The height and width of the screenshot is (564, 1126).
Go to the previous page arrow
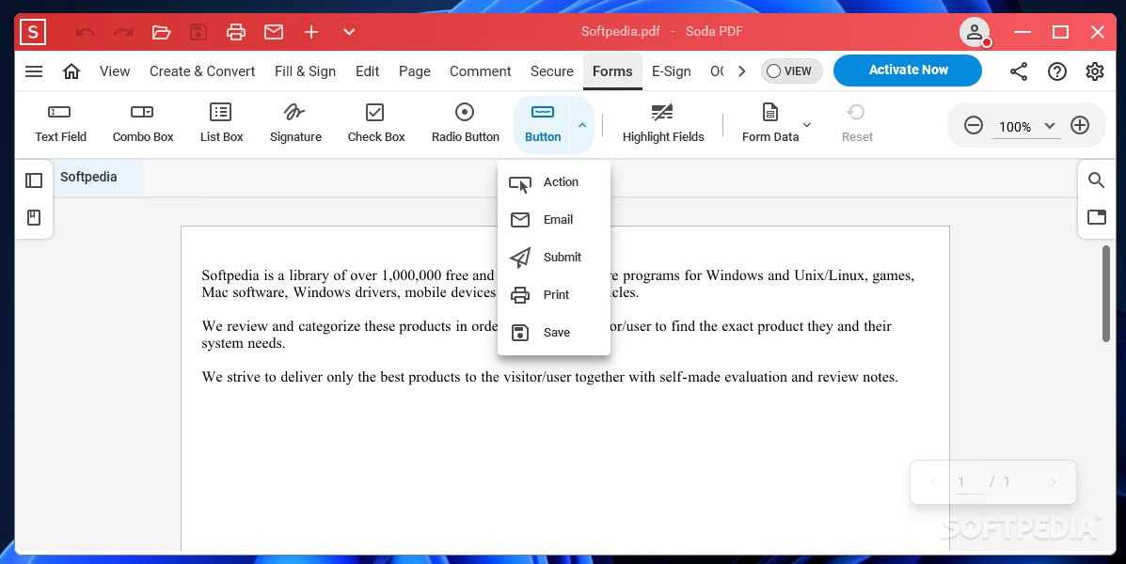click(933, 482)
